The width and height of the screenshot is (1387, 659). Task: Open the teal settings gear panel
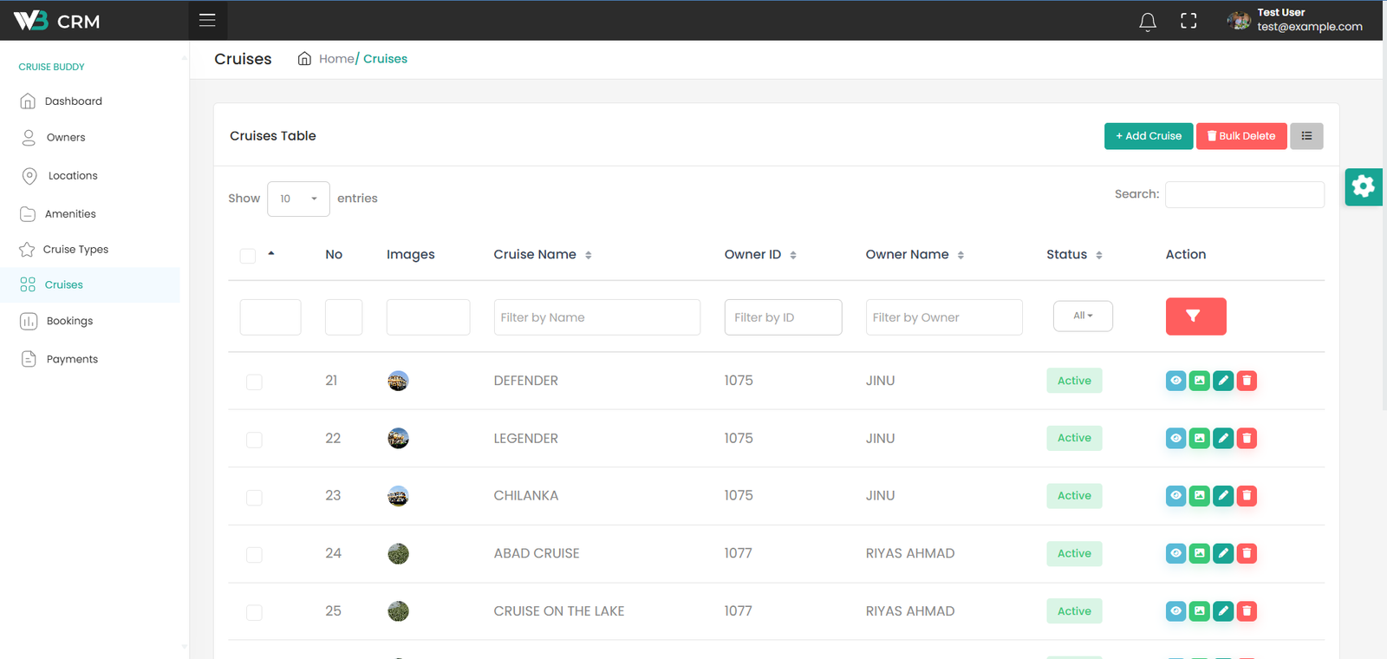(x=1363, y=186)
